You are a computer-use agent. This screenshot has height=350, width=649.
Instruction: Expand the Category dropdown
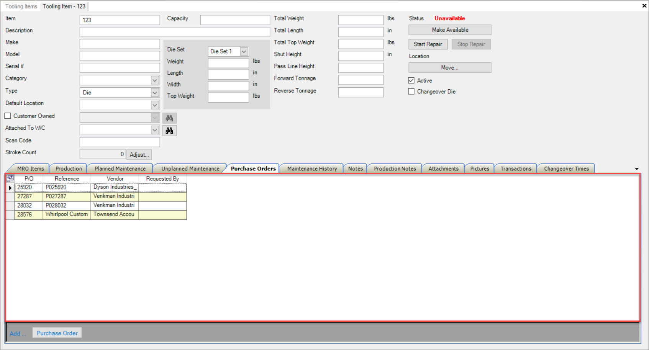[x=155, y=80]
